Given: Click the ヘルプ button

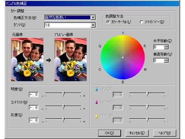Looking at the screenshot, I should coord(165,133).
